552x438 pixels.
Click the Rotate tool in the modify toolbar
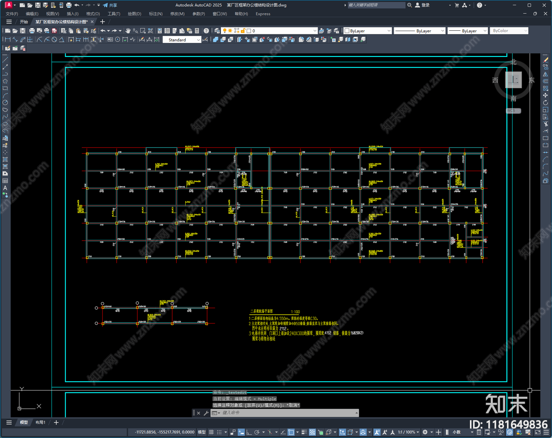tap(545, 102)
